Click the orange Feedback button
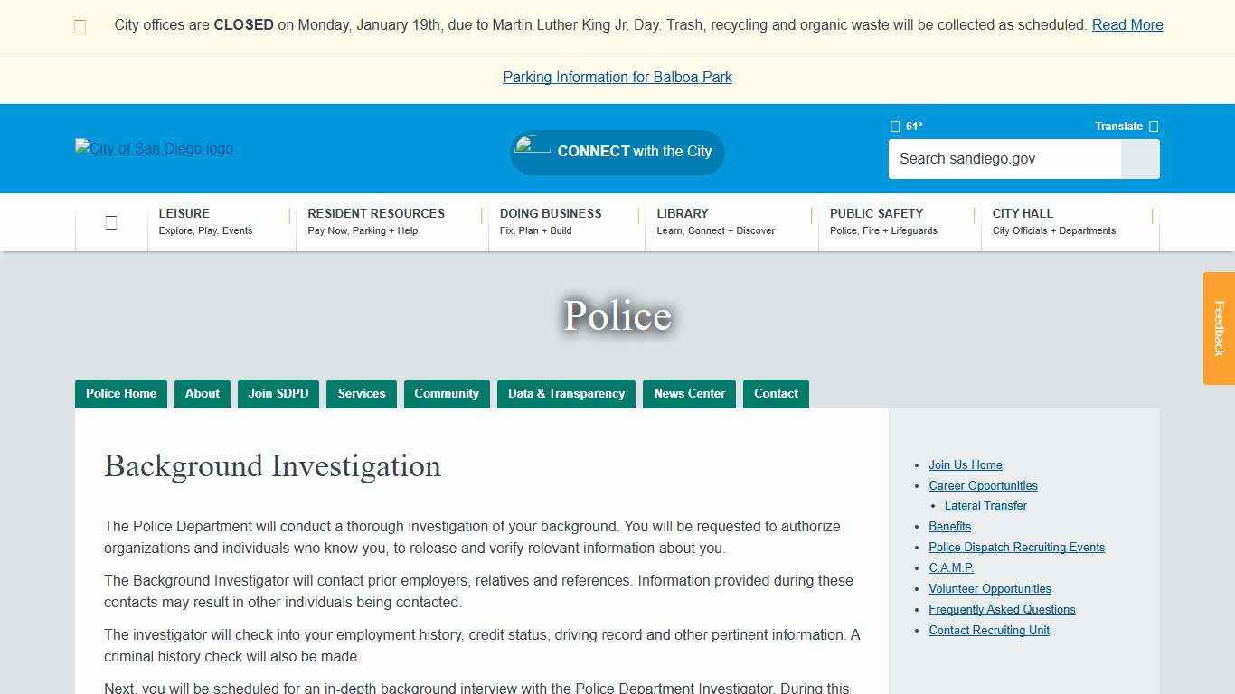The height and width of the screenshot is (694, 1235). click(x=1220, y=328)
